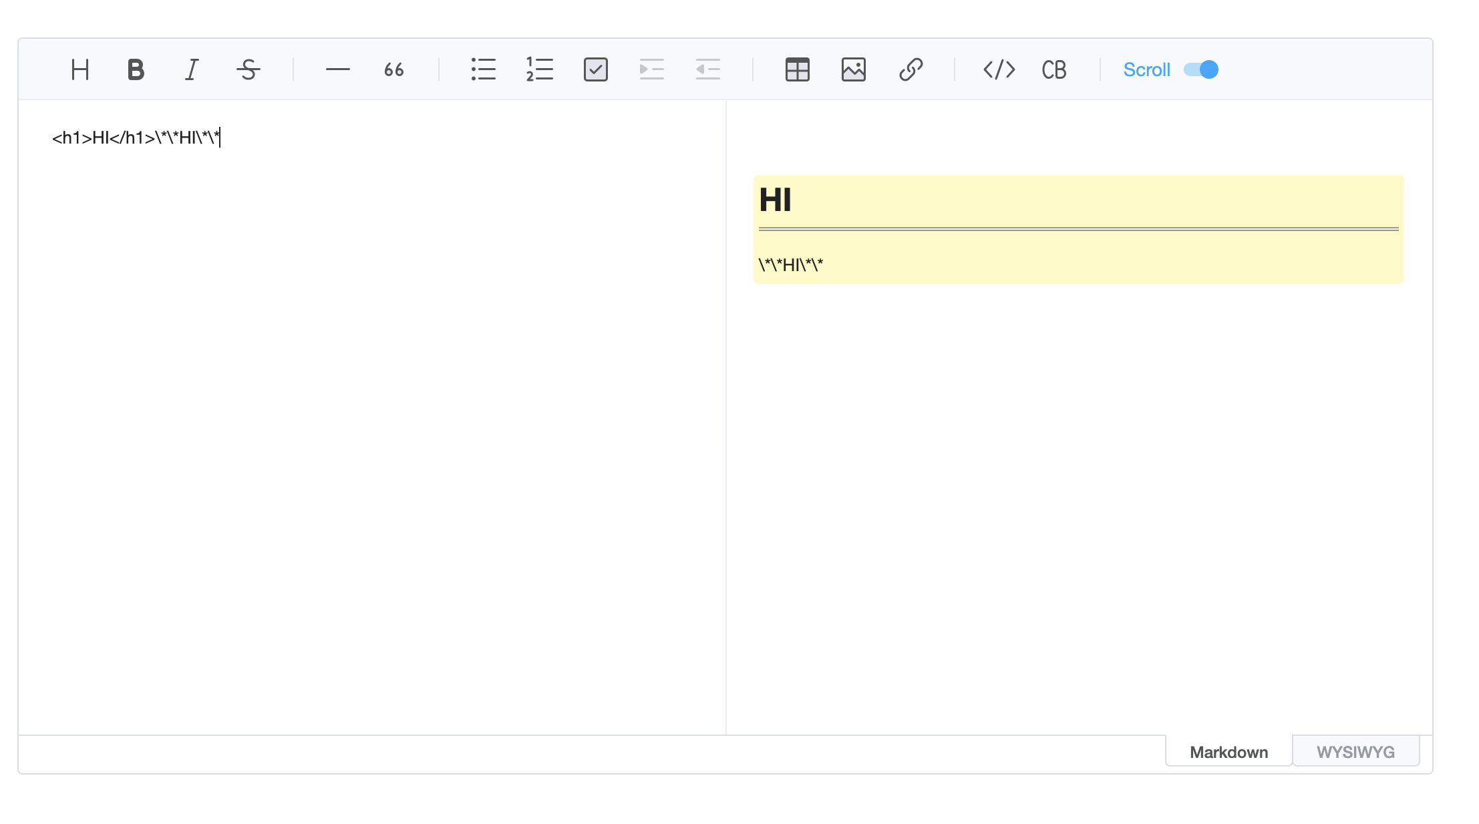
Task: Apply Strikethrough to text
Action: click(x=247, y=69)
